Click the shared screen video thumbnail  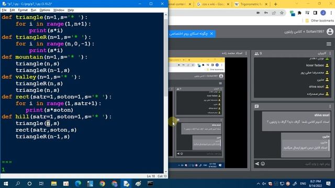(208, 113)
